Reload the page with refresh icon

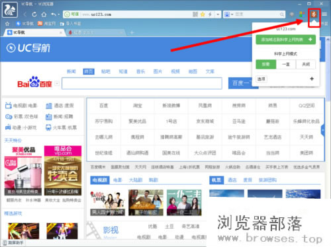click(34, 15)
